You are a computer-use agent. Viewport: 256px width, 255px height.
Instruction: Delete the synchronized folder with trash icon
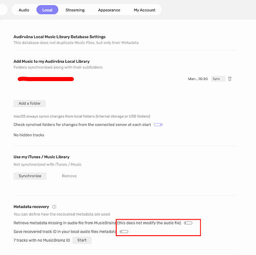[229, 79]
